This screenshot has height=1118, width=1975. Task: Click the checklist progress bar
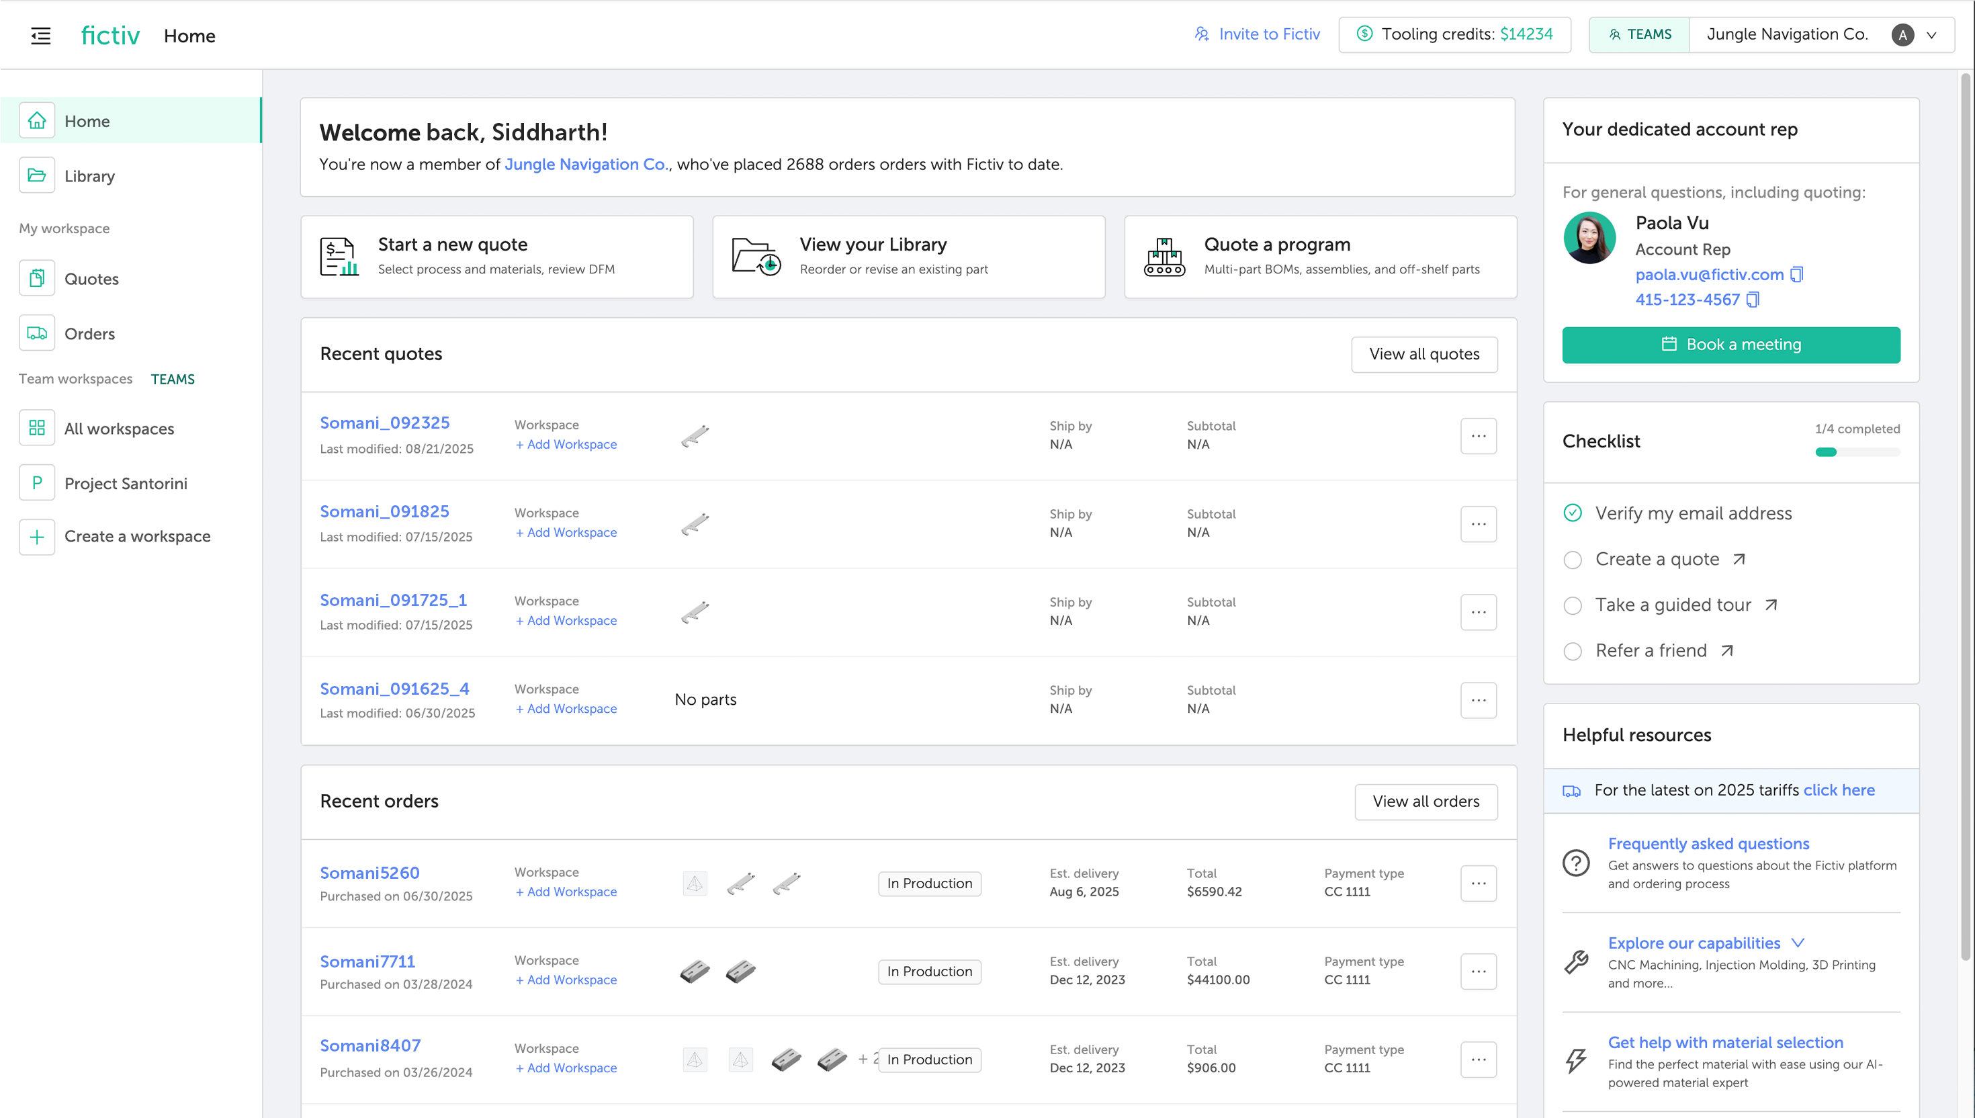tap(1857, 452)
